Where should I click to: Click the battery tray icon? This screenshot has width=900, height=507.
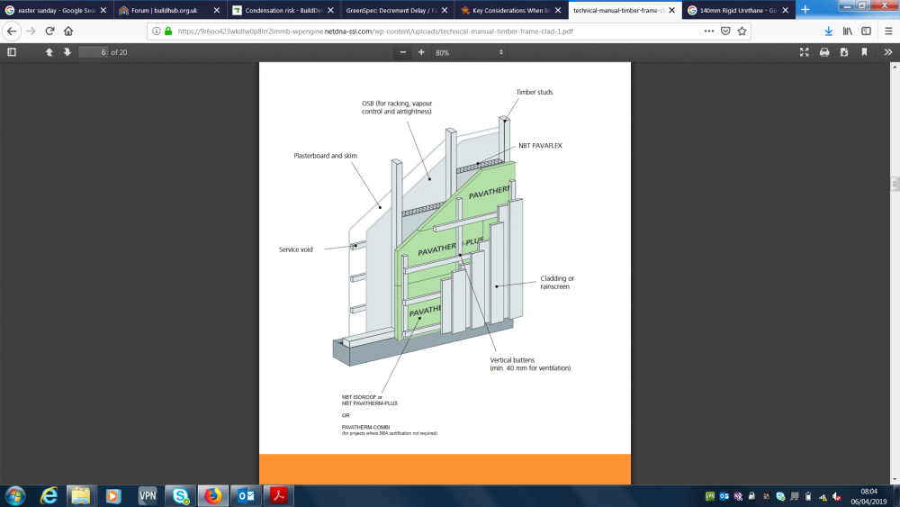pyautogui.click(x=808, y=497)
